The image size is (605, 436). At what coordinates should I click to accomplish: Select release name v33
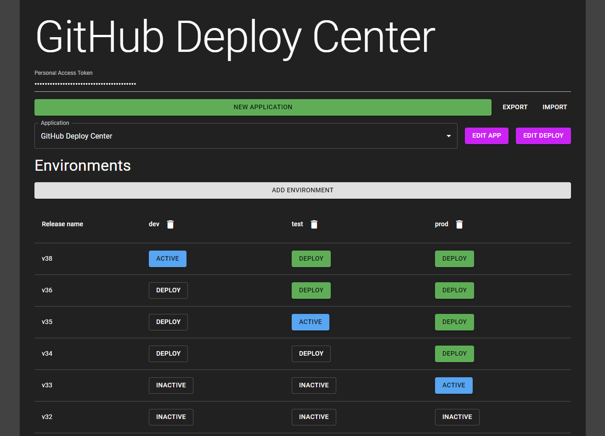pyautogui.click(x=47, y=386)
